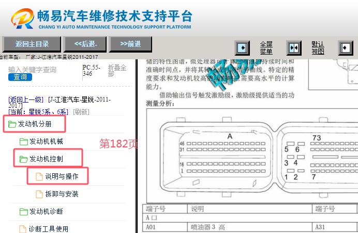
Task: Click 折叠全部 to collapse all
Action: tap(117, 71)
